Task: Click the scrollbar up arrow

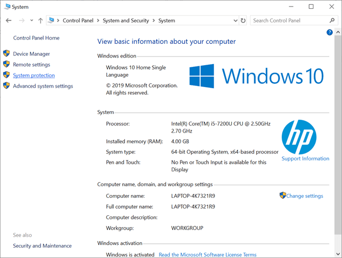Action: [338, 32]
